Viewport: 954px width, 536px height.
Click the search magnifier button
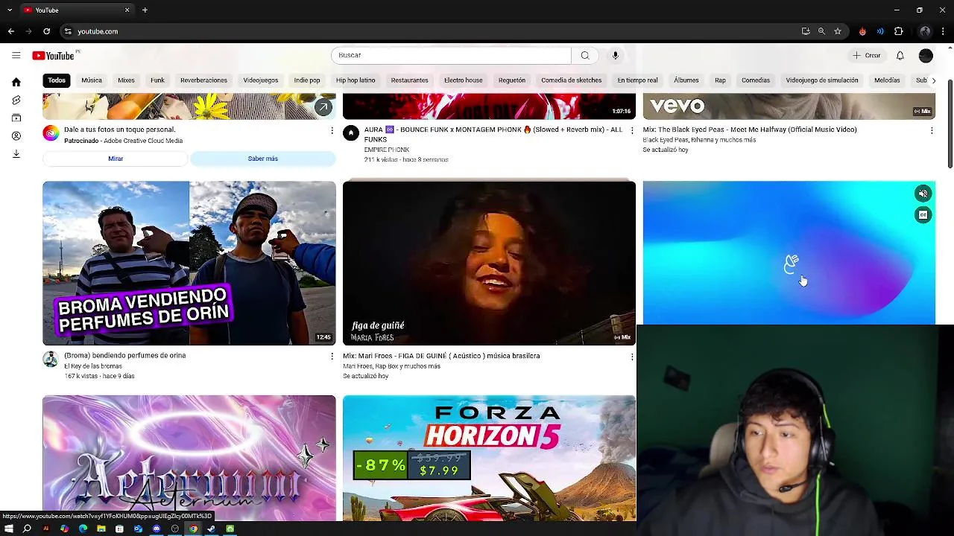(585, 55)
